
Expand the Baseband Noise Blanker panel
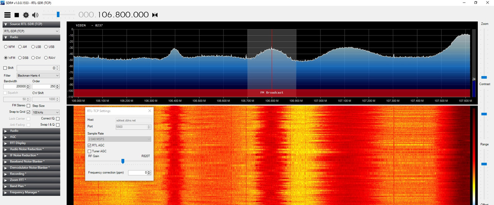point(31,162)
